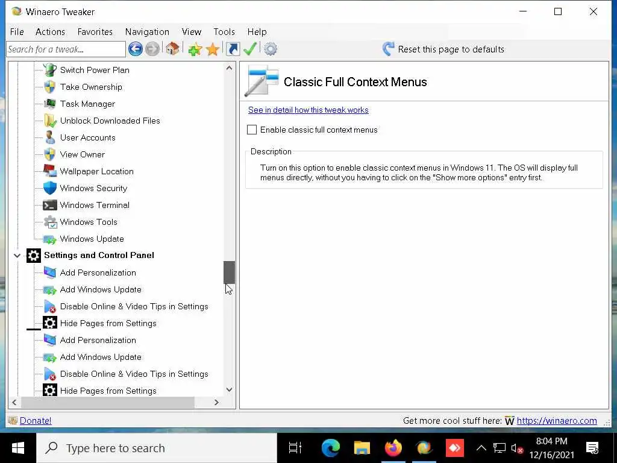Image resolution: width=617 pixels, height=463 pixels.
Task: Open the Navigation menu
Action: tap(147, 32)
